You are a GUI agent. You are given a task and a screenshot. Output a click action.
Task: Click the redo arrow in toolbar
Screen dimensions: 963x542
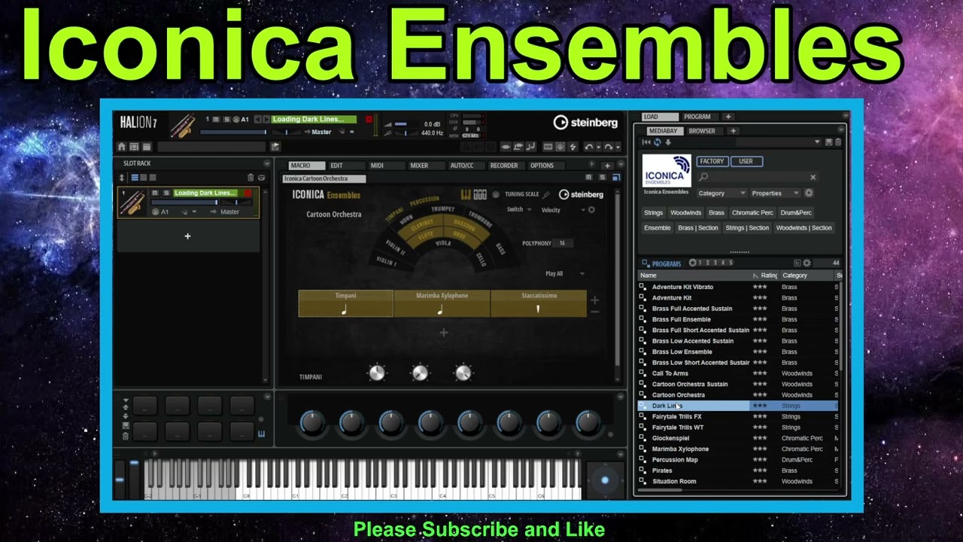608,147
